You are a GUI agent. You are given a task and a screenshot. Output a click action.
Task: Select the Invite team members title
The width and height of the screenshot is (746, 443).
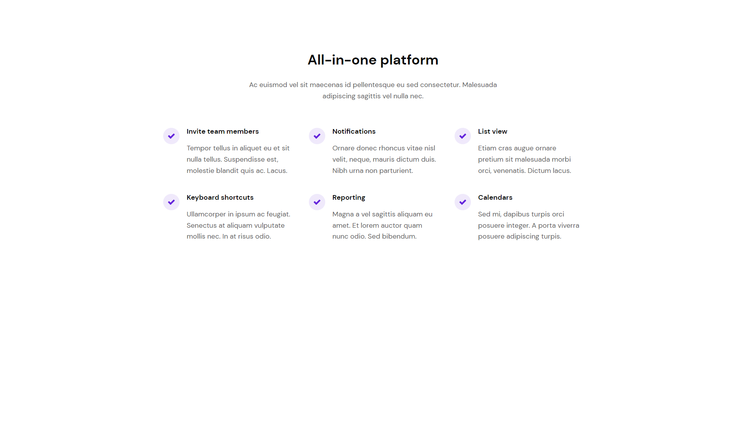[223, 131]
